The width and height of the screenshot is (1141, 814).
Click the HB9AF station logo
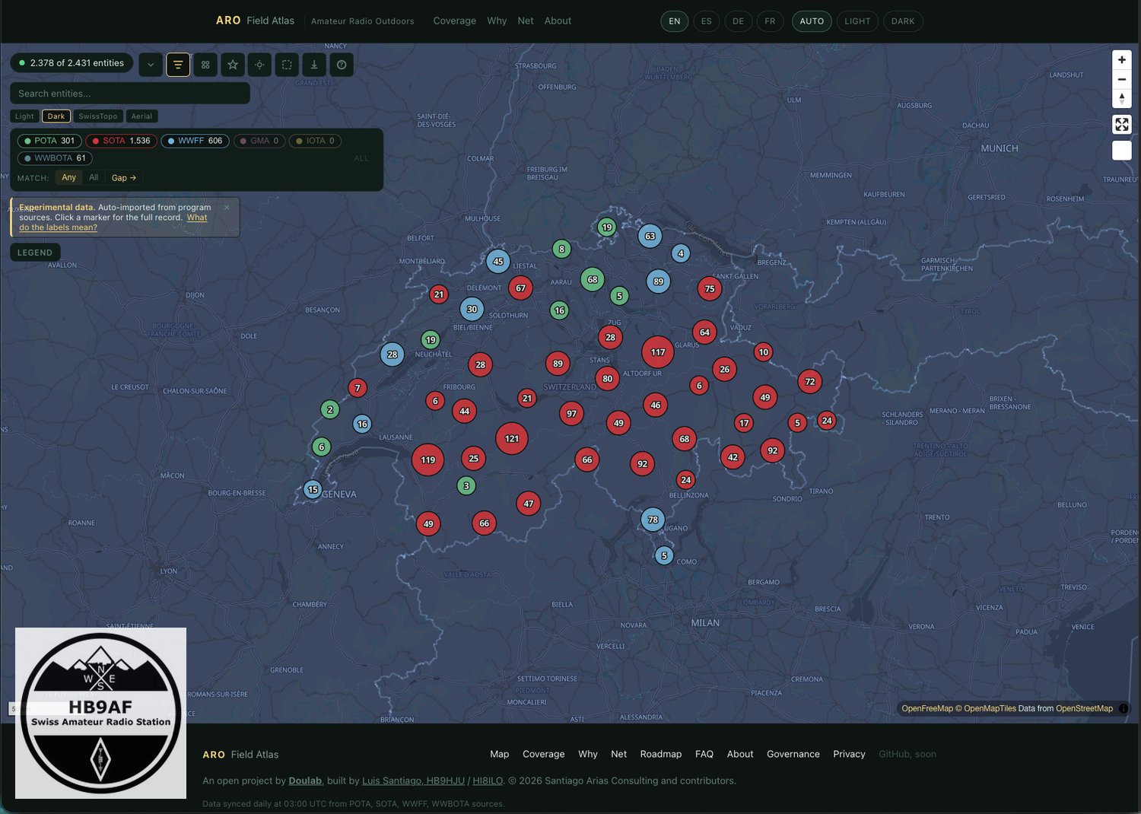tap(100, 713)
